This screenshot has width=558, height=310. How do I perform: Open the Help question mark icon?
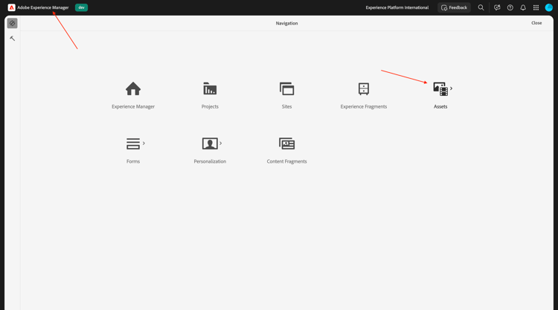(x=510, y=7)
